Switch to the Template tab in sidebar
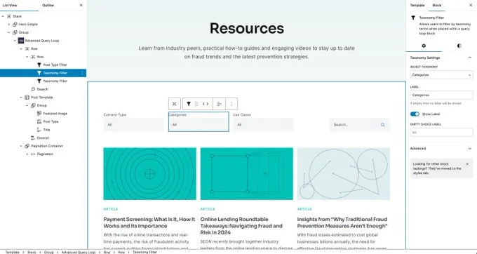Image resolution: width=477 pixels, height=254 pixels. [x=417, y=5]
